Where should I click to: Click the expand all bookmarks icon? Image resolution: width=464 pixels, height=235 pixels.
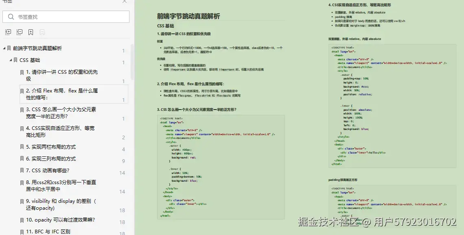point(8,32)
